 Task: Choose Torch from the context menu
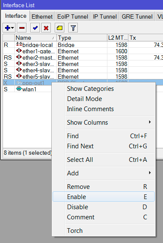[x=104, y=231]
